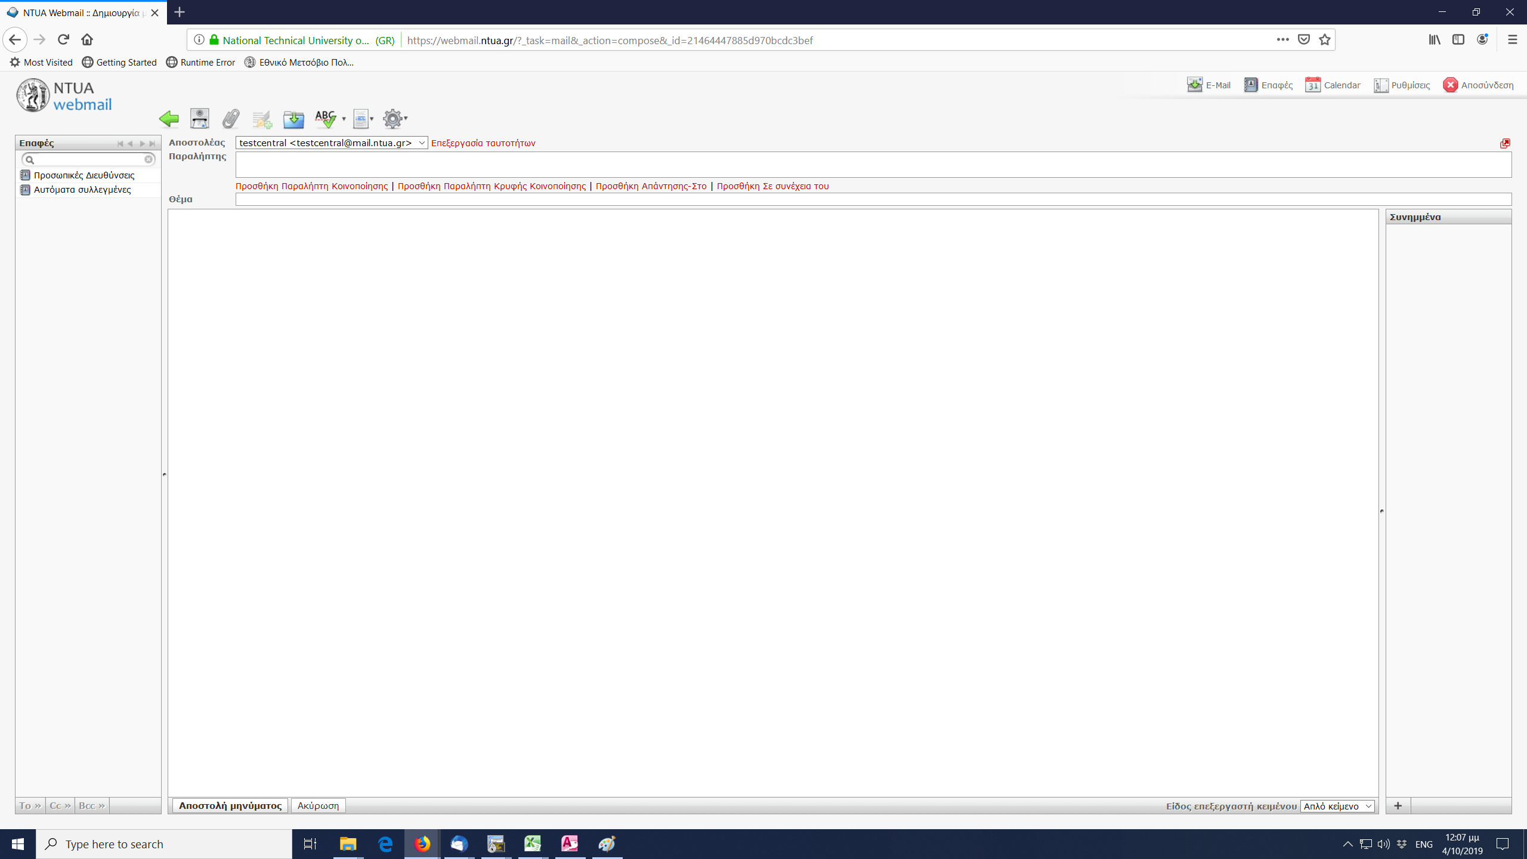Click the contacts panel splitter handle

(164, 474)
